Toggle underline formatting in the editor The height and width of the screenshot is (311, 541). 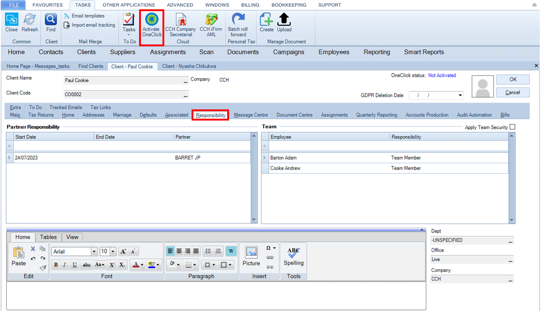tap(74, 265)
